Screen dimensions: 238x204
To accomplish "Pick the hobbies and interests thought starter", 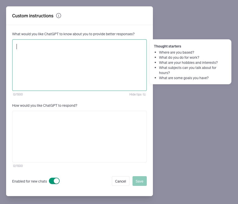I will pos(188,63).
